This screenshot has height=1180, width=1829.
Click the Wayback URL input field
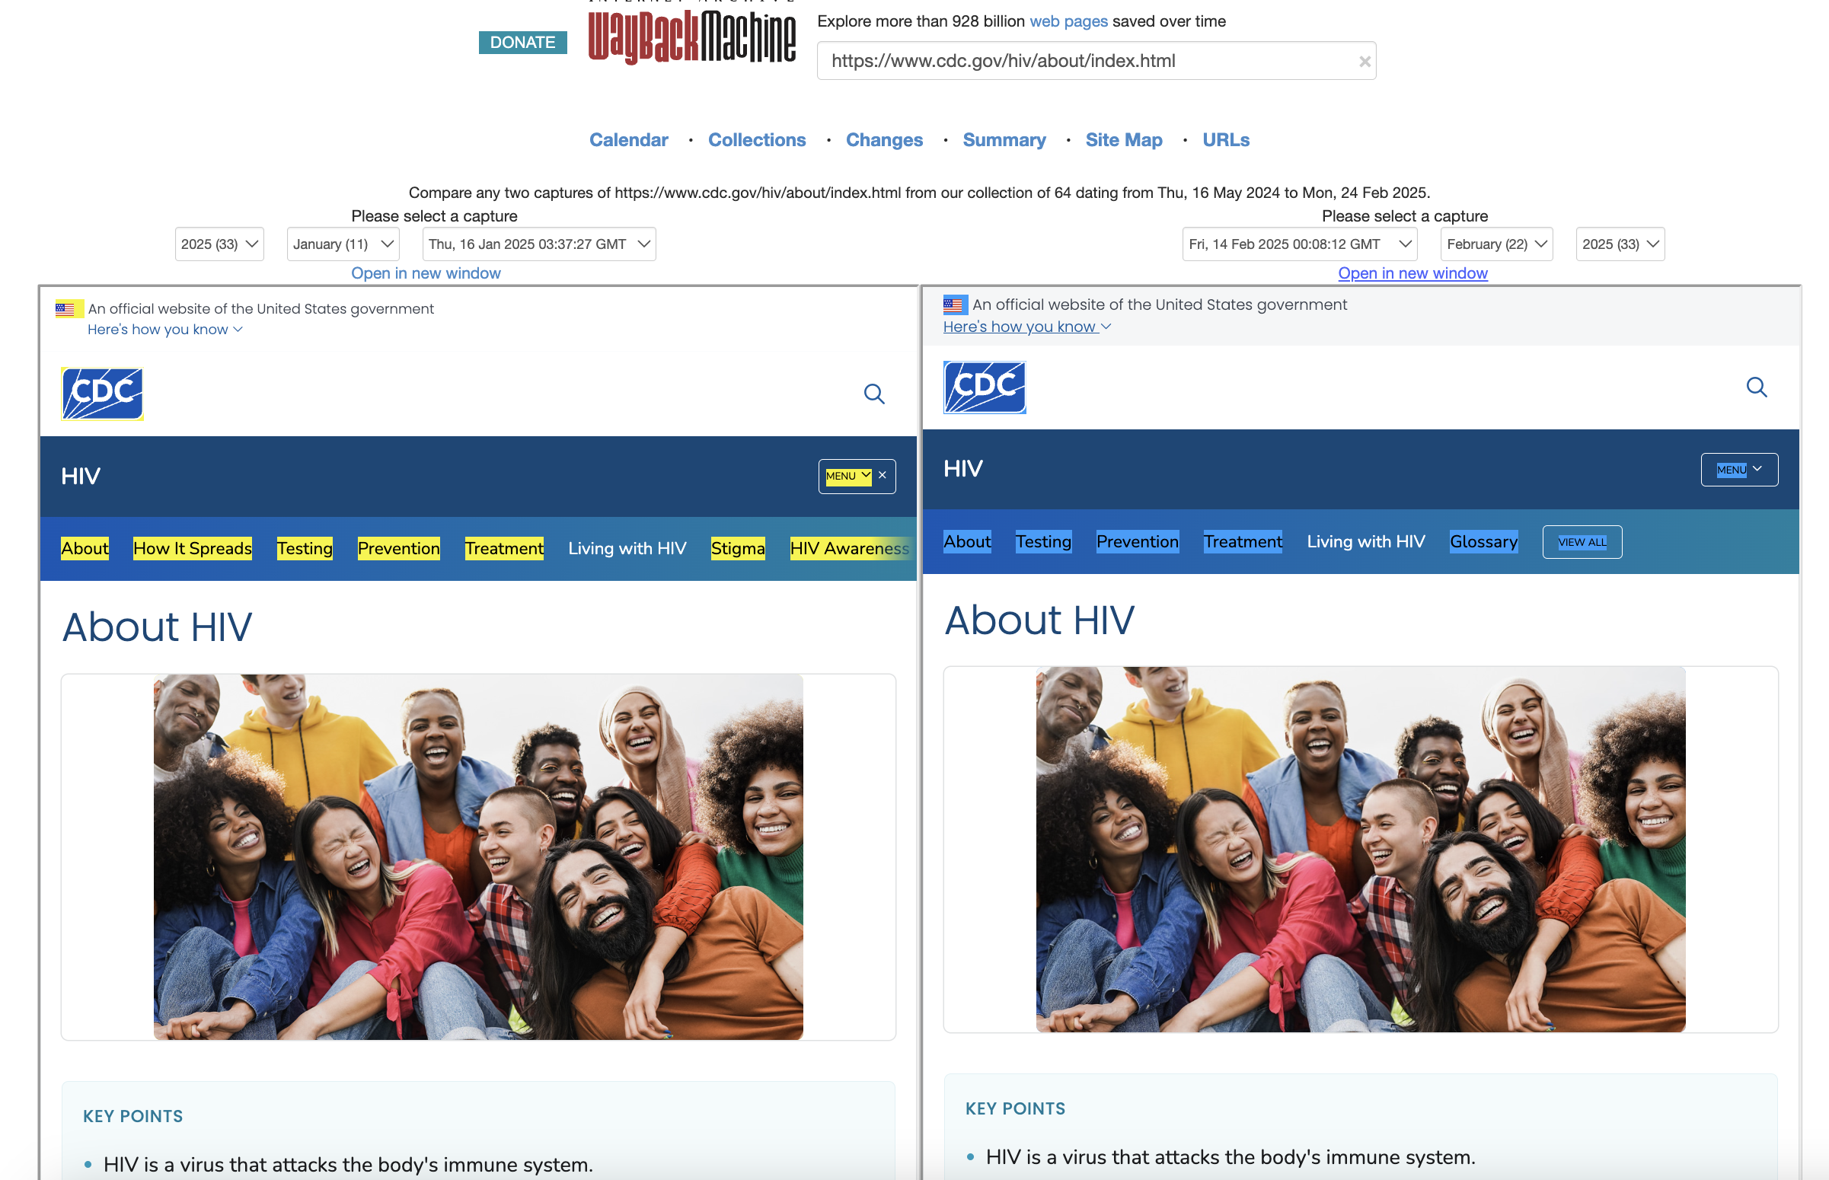point(1088,62)
